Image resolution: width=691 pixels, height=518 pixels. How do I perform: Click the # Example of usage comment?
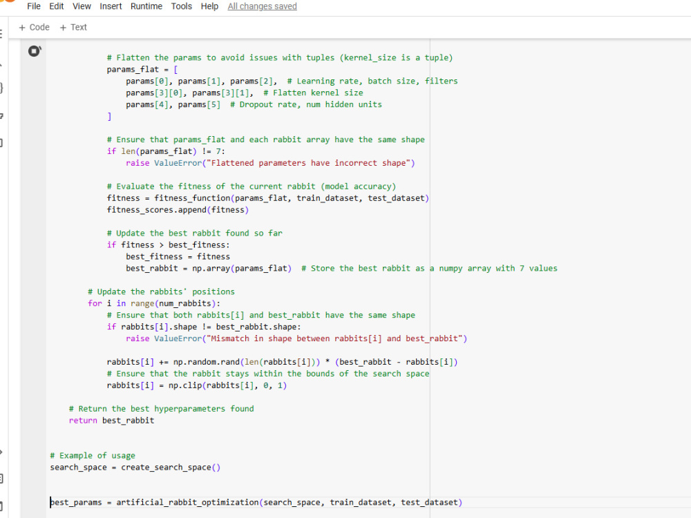(x=93, y=455)
